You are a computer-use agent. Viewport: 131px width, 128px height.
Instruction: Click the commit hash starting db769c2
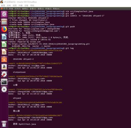pyautogui.click(x=39, y=116)
